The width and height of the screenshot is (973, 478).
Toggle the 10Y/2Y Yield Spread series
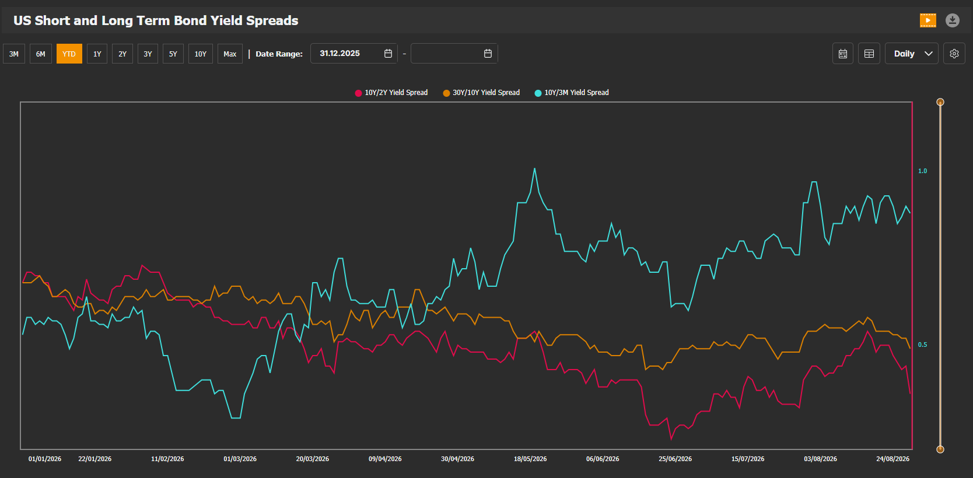click(391, 93)
